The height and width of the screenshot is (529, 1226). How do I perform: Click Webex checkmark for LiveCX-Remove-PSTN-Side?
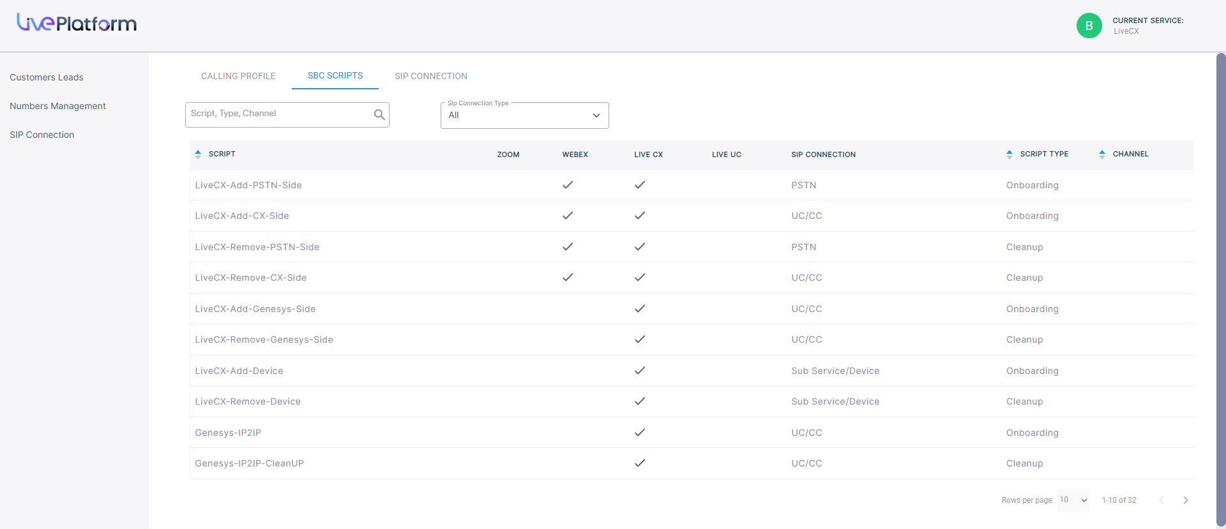coord(568,247)
